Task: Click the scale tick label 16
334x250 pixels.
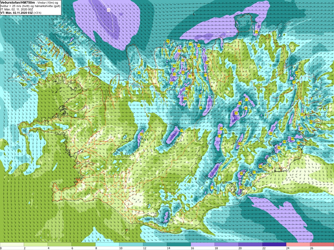Action: 192,248
